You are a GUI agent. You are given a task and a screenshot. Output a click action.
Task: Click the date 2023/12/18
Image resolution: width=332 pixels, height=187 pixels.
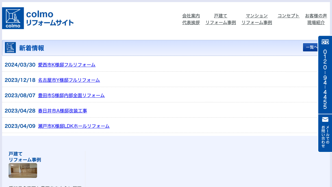tap(20, 80)
